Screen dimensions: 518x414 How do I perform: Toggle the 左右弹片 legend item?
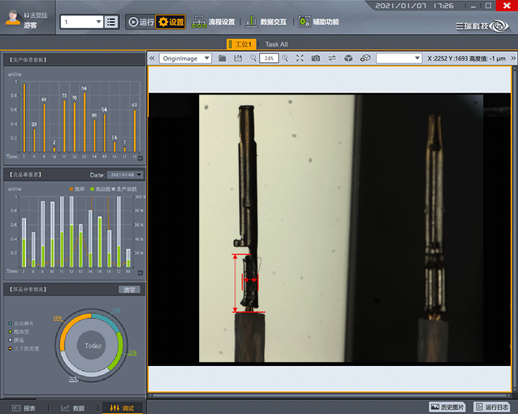[x=21, y=323]
